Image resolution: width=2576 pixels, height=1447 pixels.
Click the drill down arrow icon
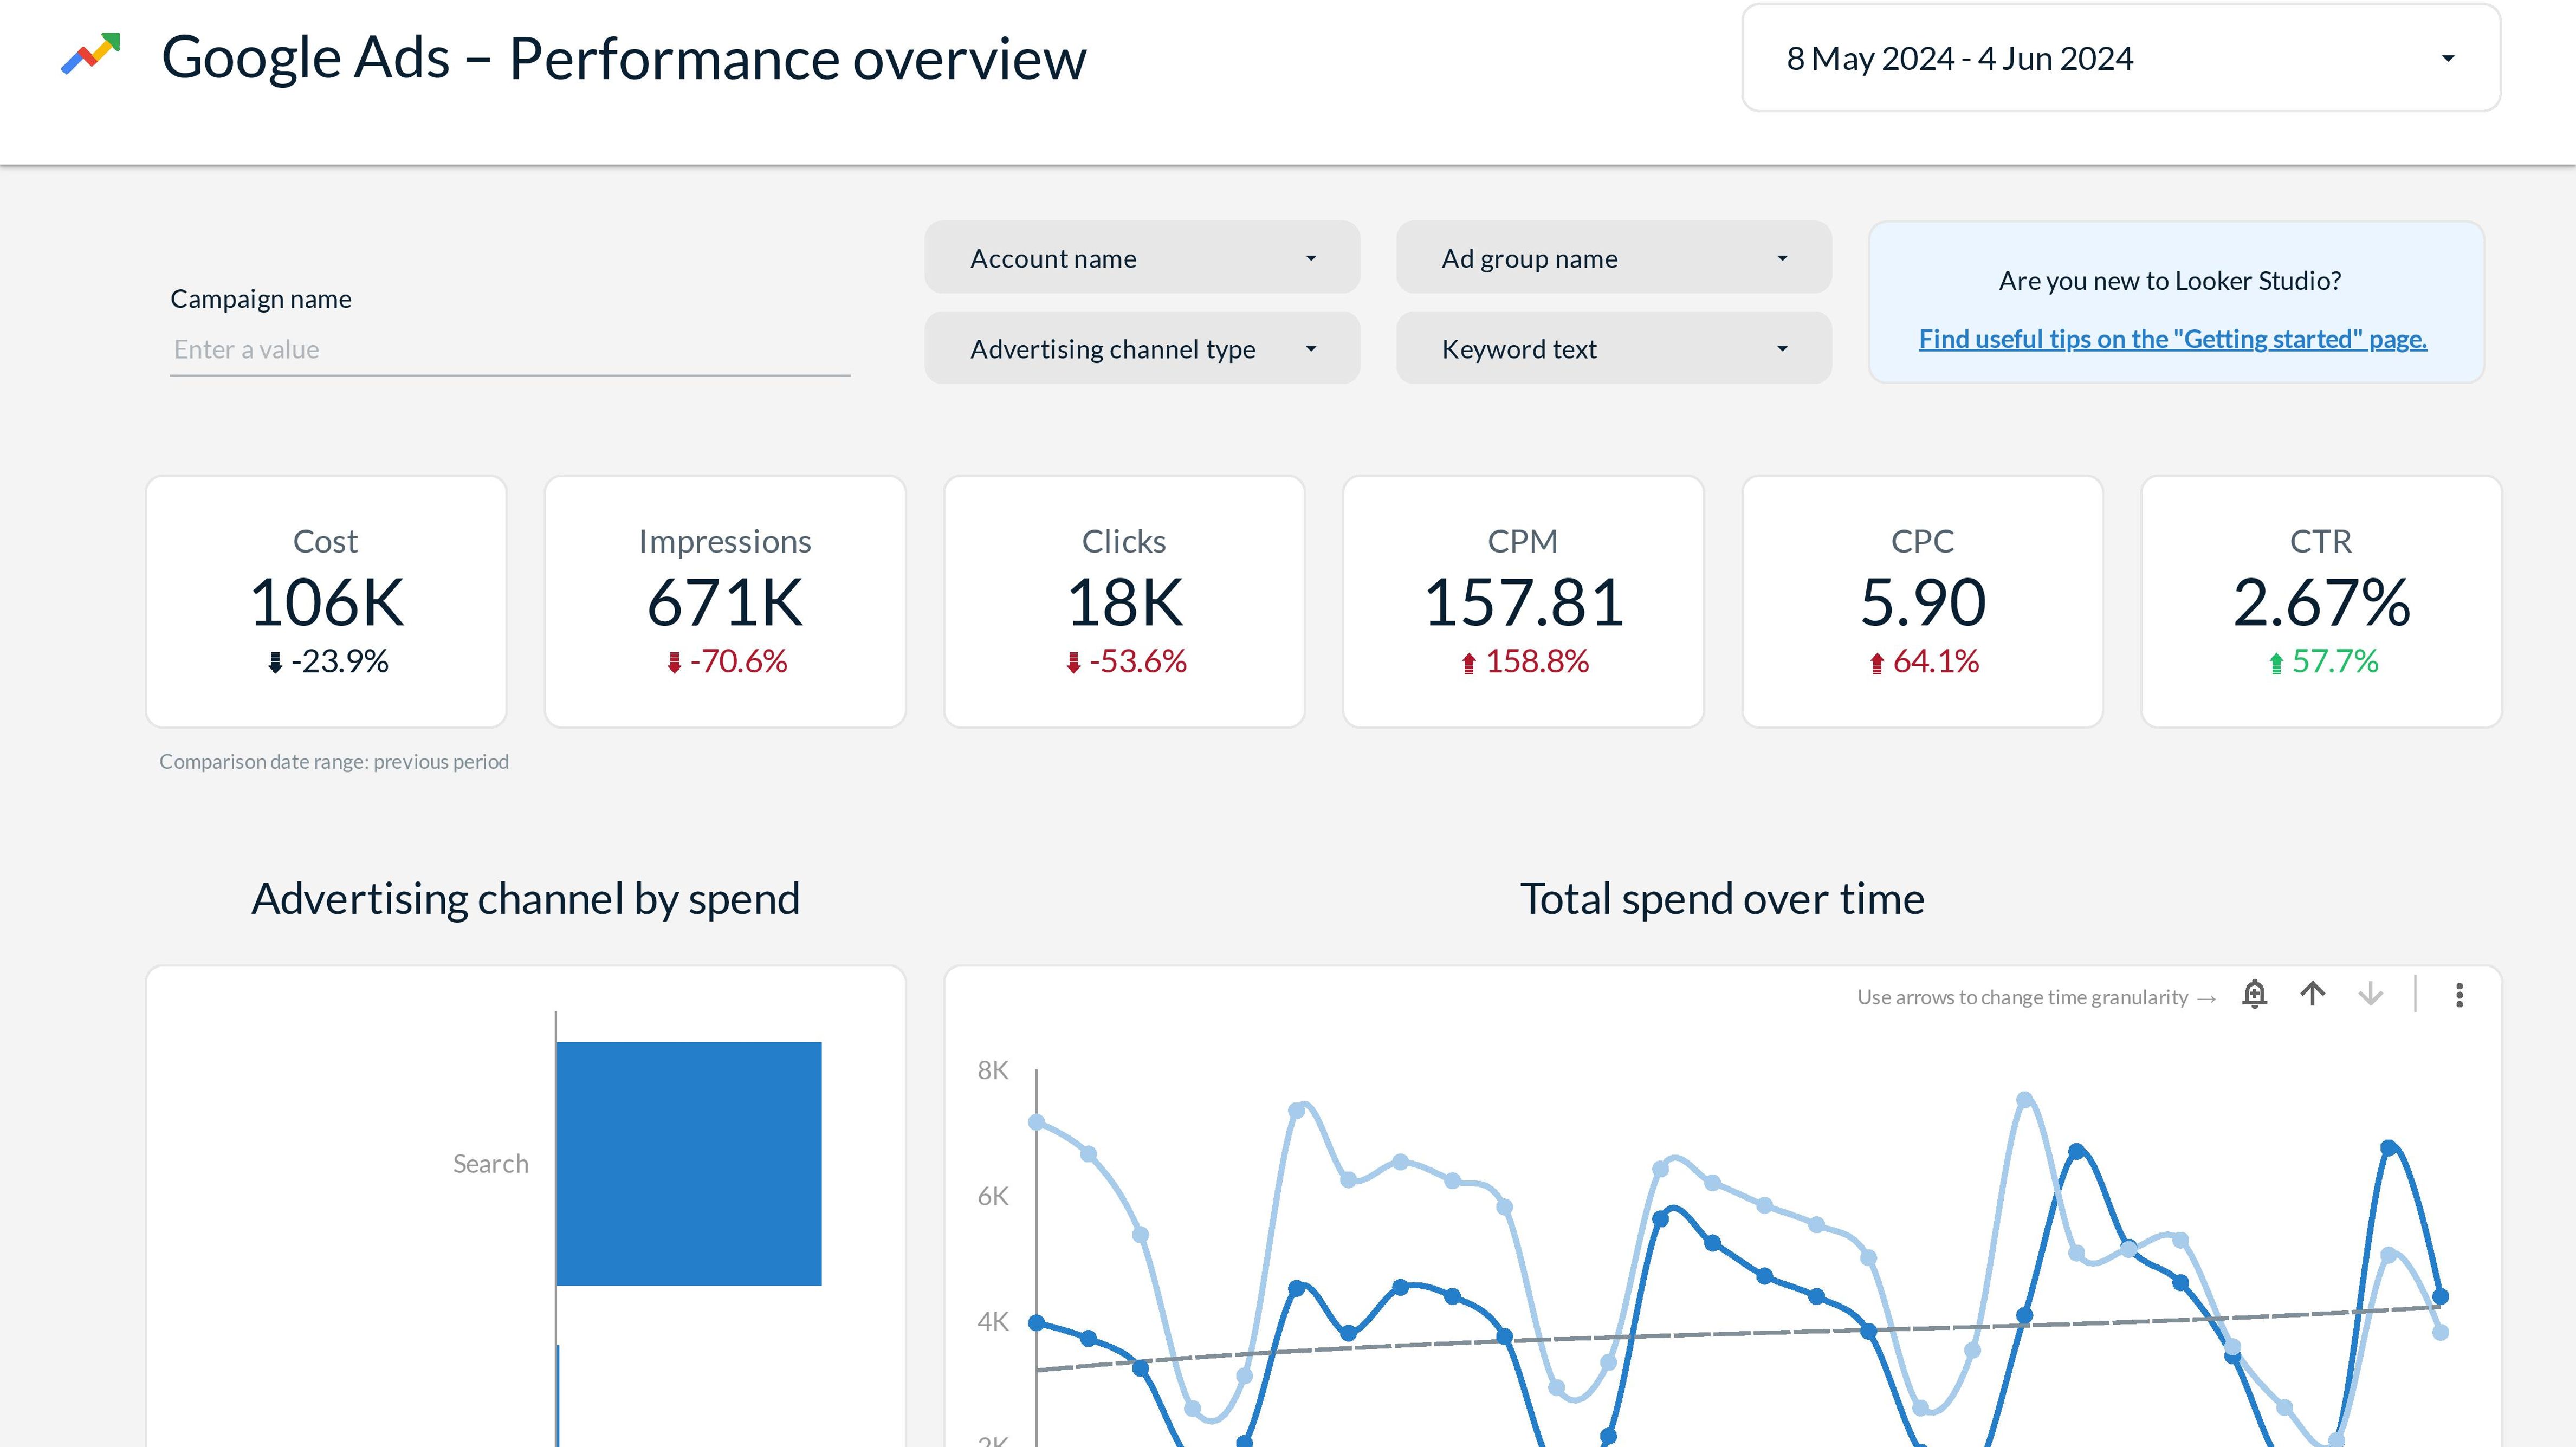pos(2370,994)
